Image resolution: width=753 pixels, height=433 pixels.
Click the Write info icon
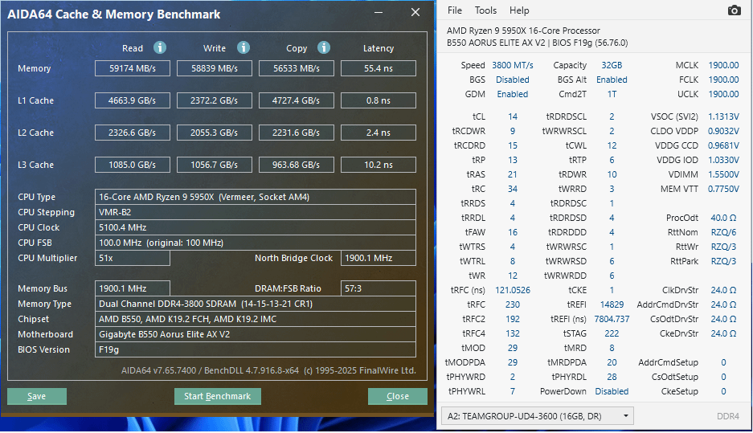click(243, 47)
